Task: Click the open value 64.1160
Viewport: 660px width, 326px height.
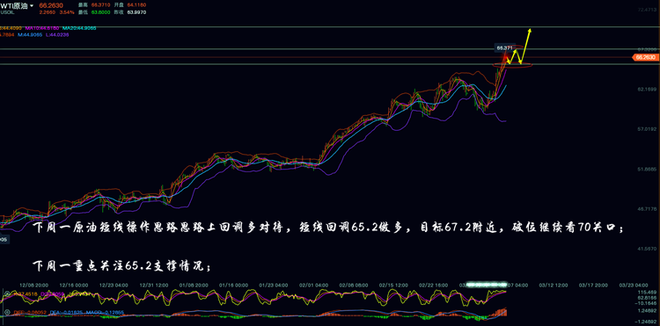Action: 136,5
